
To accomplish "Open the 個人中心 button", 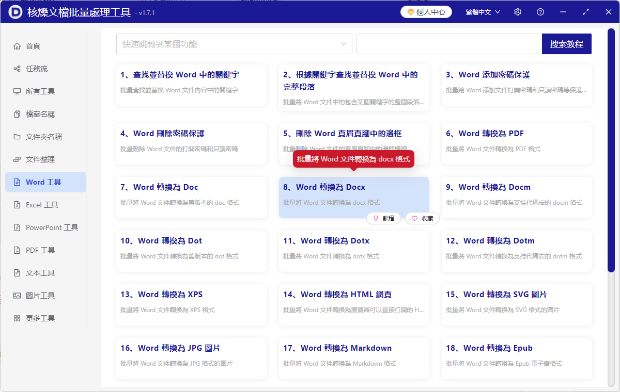I will [426, 12].
